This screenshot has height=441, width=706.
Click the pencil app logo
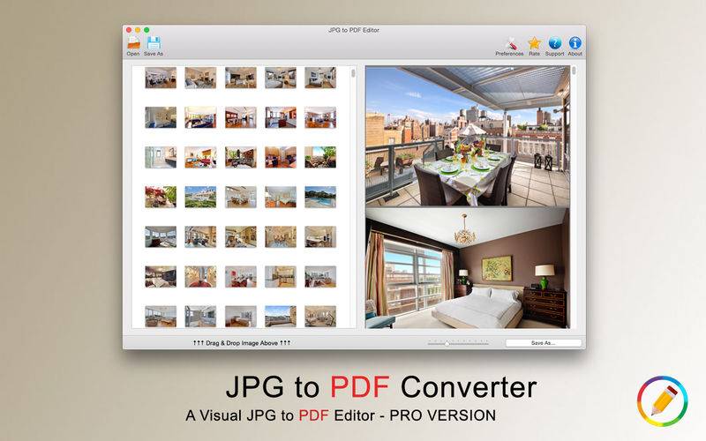[x=663, y=401]
